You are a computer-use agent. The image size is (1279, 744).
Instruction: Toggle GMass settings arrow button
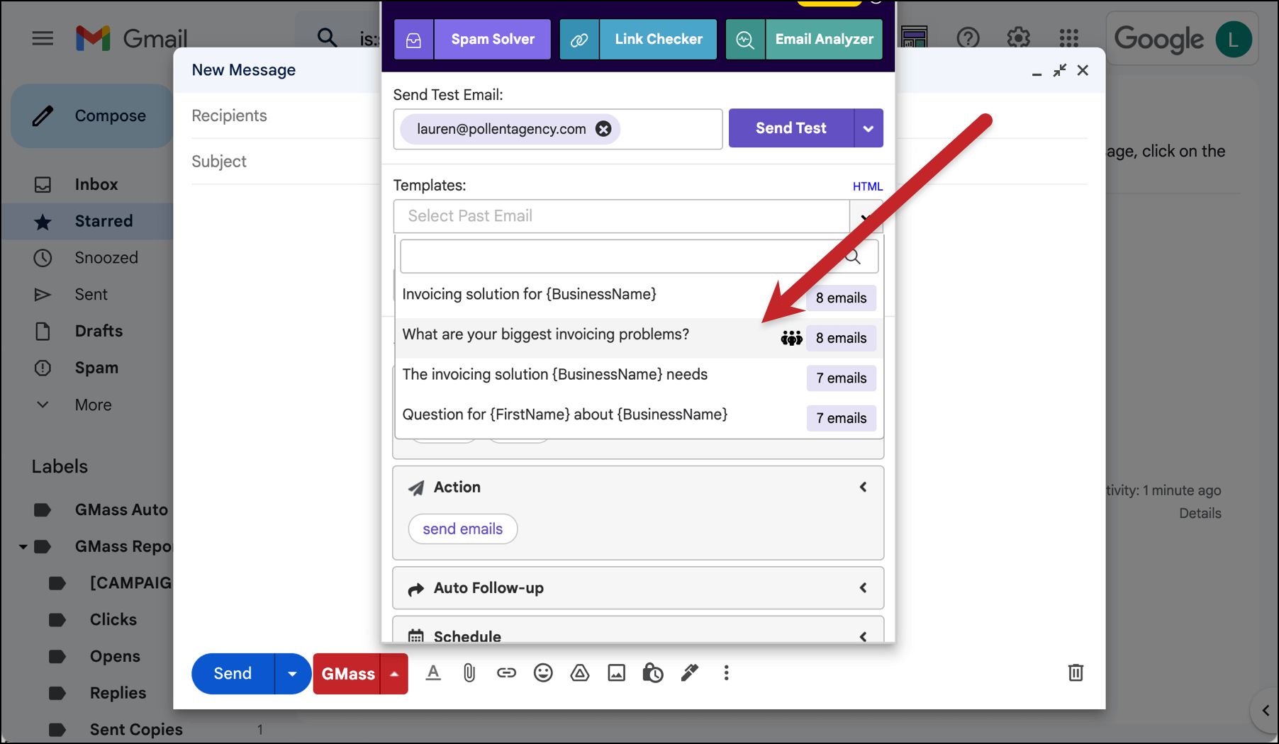click(x=394, y=673)
